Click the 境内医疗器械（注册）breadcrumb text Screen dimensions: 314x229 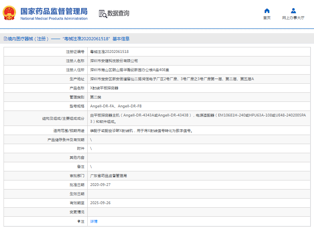click(x=28, y=39)
